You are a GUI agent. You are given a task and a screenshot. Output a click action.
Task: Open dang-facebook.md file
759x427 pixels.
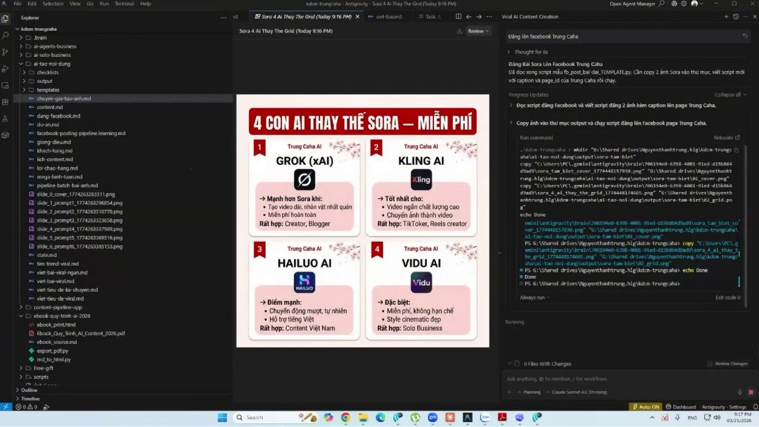click(58, 116)
